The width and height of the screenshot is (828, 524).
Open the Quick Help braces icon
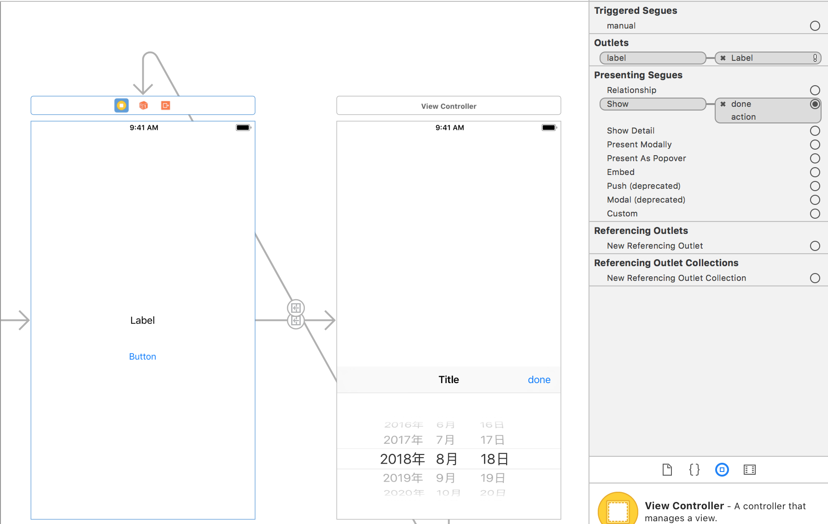pos(694,470)
